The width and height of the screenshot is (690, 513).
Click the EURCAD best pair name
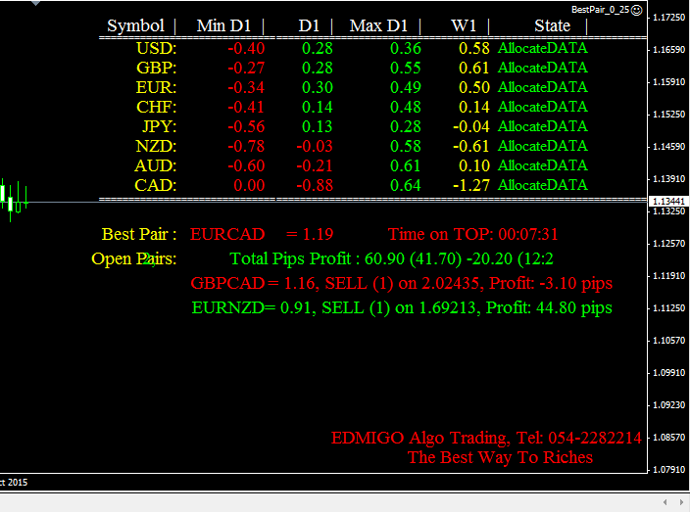[x=227, y=234]
